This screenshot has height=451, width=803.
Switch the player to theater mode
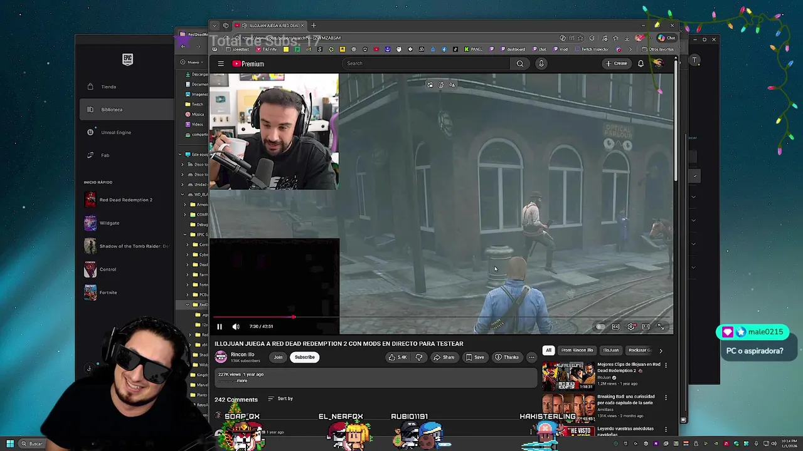point(646,326)
